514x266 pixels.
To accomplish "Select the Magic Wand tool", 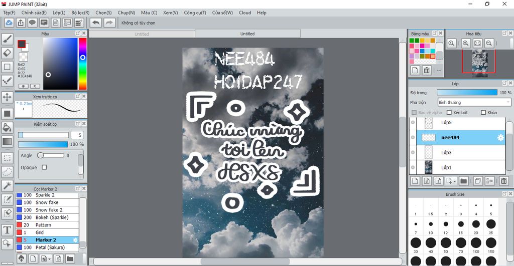I will pyautogui.click(x=7, y=185).
